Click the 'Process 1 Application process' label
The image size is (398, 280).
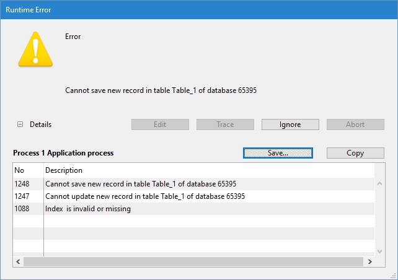click(x=63, y=153)
